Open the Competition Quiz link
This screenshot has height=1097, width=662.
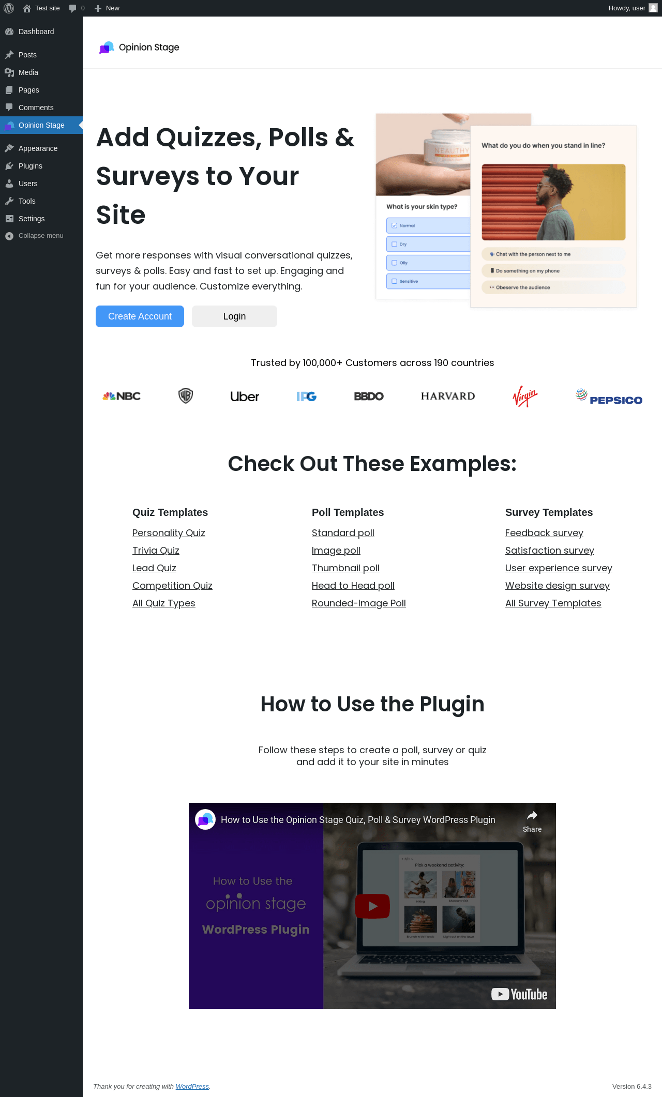pyautogui.click(x=172, y=586)
